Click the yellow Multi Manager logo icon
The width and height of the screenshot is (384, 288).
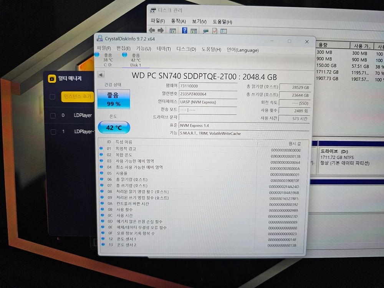click(52, 79)
